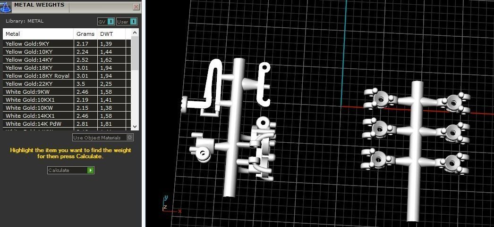This screenshot has height=227, width=494.
Task: Sort by the Metal column header
Action: 38,34
